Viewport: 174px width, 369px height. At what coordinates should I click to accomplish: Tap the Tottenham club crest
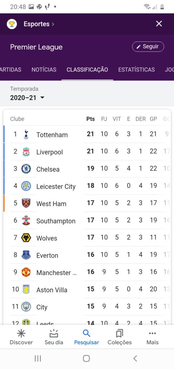point(26,134)
